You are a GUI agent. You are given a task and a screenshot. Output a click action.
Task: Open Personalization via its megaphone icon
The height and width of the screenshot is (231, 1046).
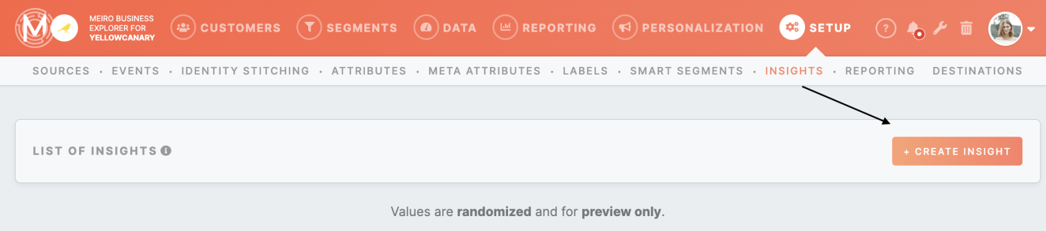pos(625,28)
